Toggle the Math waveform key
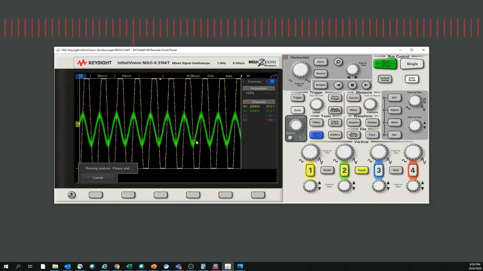Image resolution: width=483 pixels, height=271 pixels. coord(394,122)
